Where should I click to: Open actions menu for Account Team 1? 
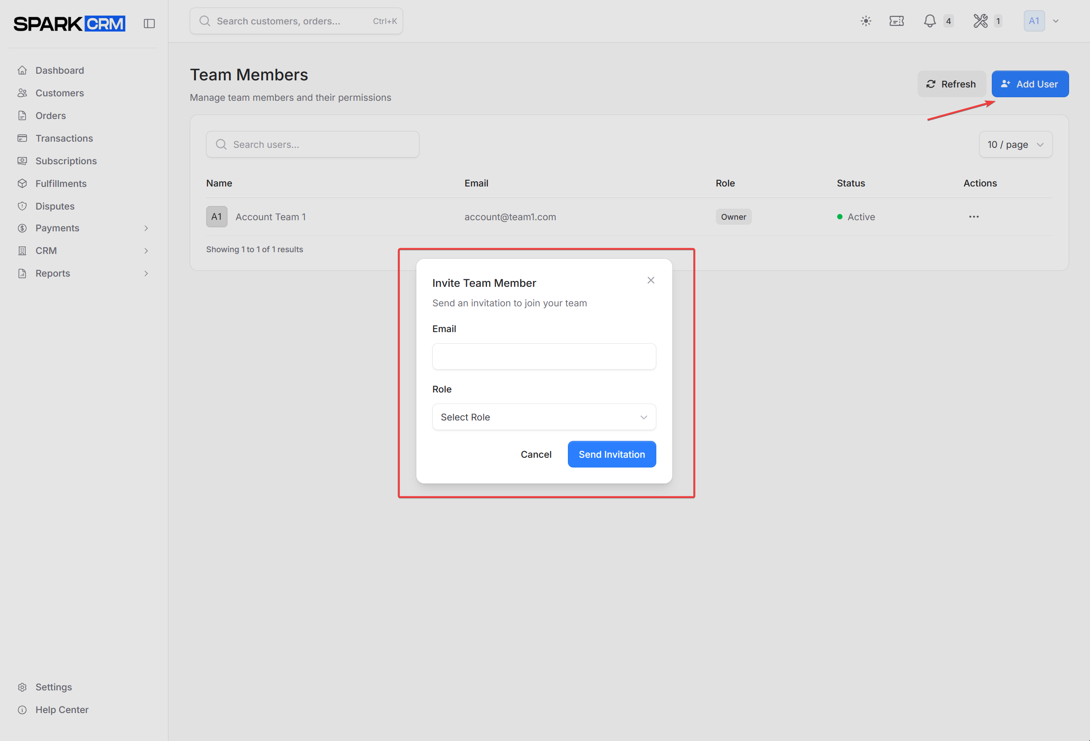point(974,217)
